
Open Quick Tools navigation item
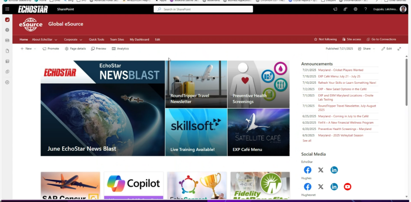pyautogui.click(x=96, y=40)
